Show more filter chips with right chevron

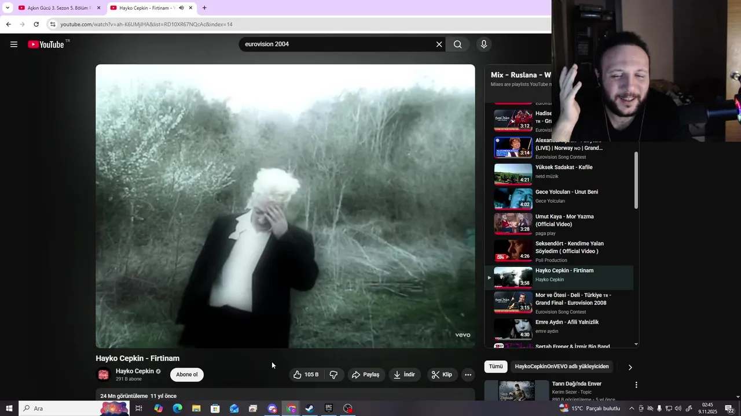630,367
